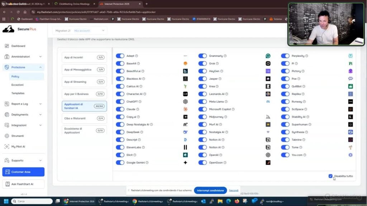
Task: Toggle off the DeepSeek app block switch
Action: (120, 132)
